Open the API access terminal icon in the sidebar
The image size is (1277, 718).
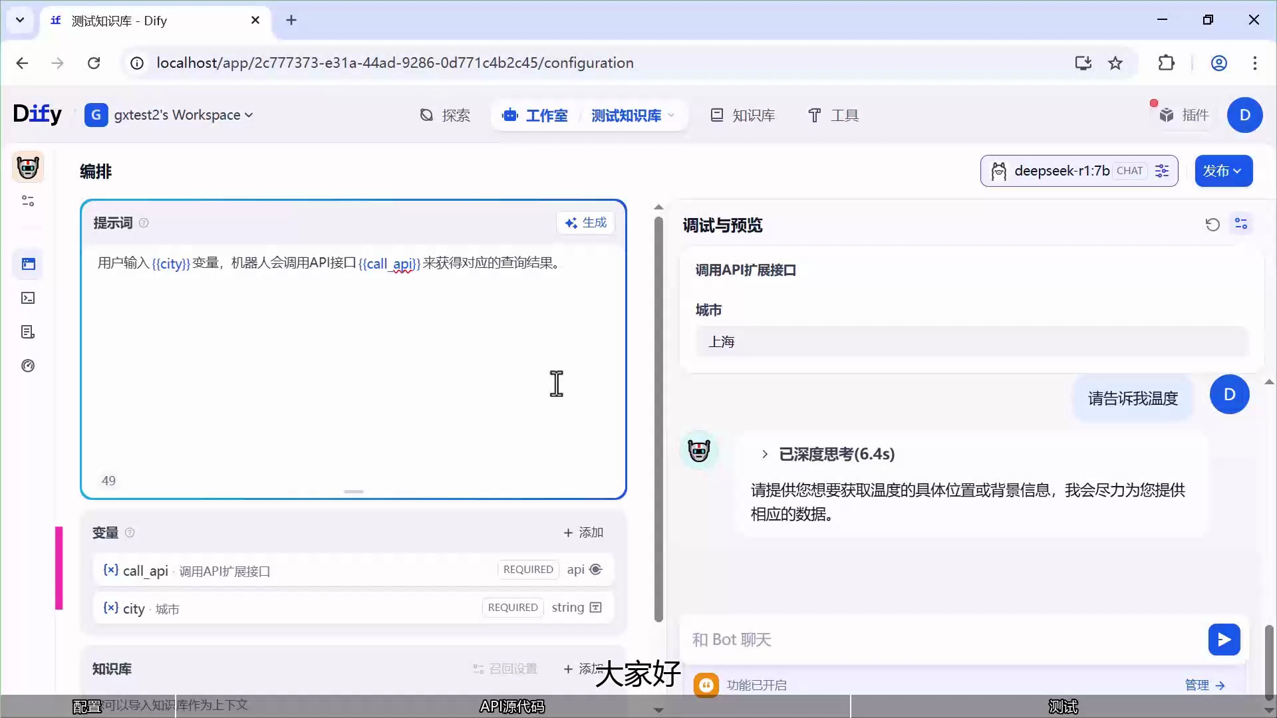click(28, 298)
